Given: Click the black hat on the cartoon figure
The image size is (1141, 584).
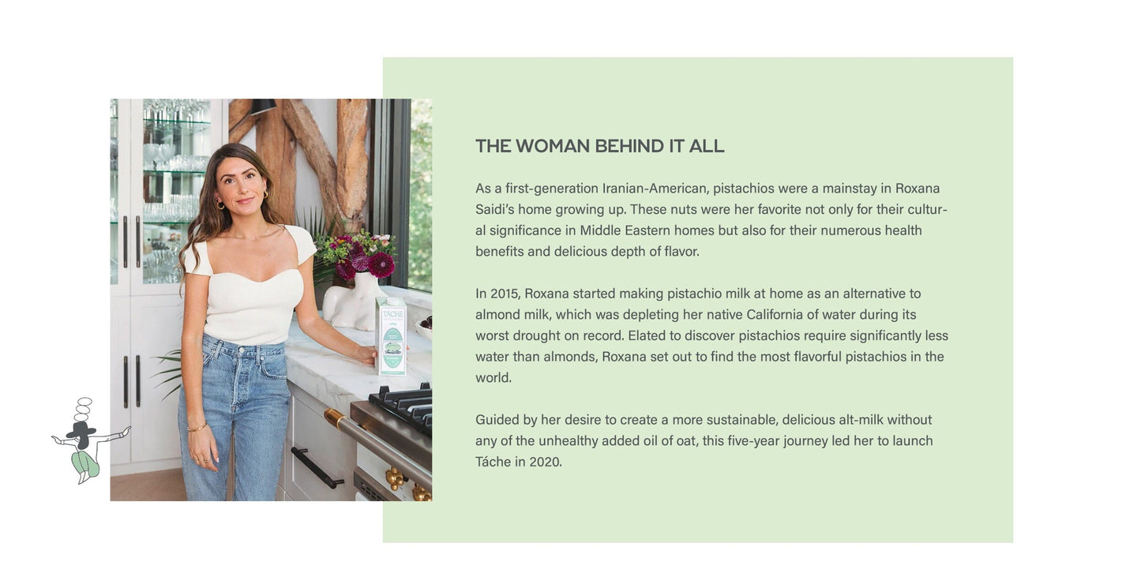Looking at the screenshot, I should click(x=81, y=430).
